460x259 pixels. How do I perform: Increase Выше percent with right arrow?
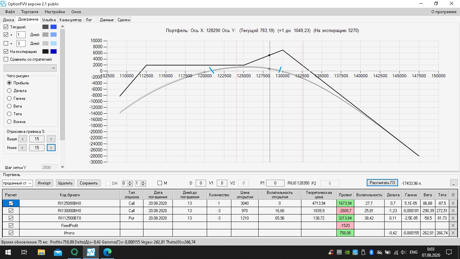[x=51, y=139]
